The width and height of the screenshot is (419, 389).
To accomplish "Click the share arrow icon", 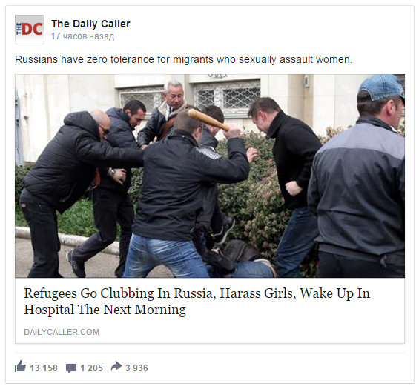I will tap(116, 366).
